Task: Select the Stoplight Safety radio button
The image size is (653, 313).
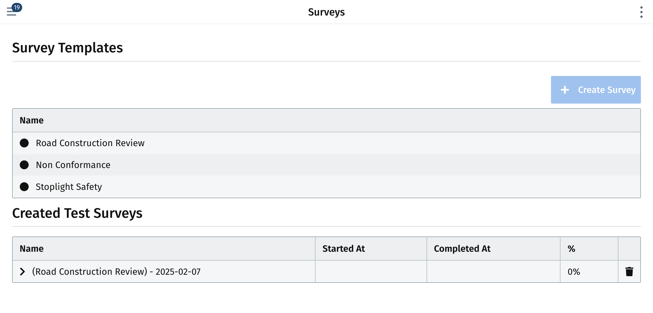Action: (x=24, y=187)
